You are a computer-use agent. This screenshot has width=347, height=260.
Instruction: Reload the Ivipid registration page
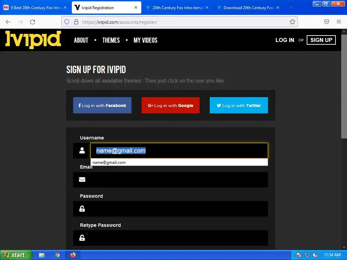(x=33, y=22)
